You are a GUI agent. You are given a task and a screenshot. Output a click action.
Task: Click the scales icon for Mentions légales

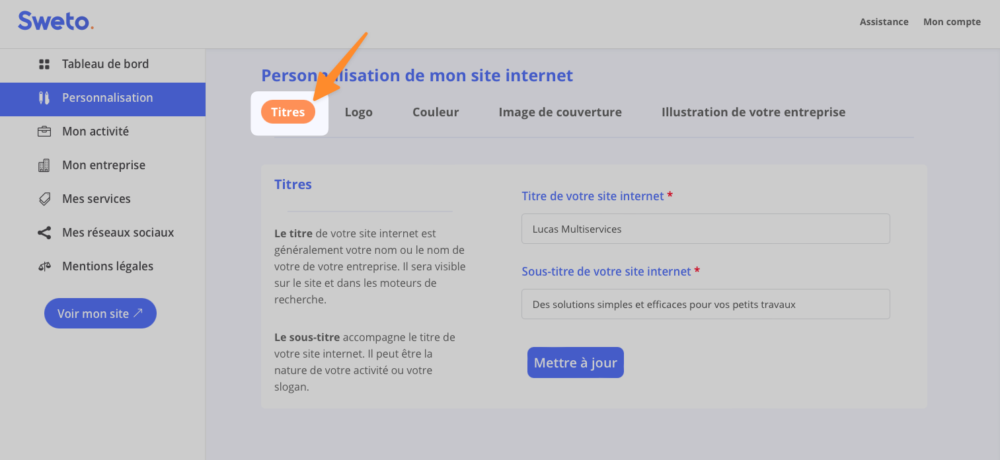(44, 266)
